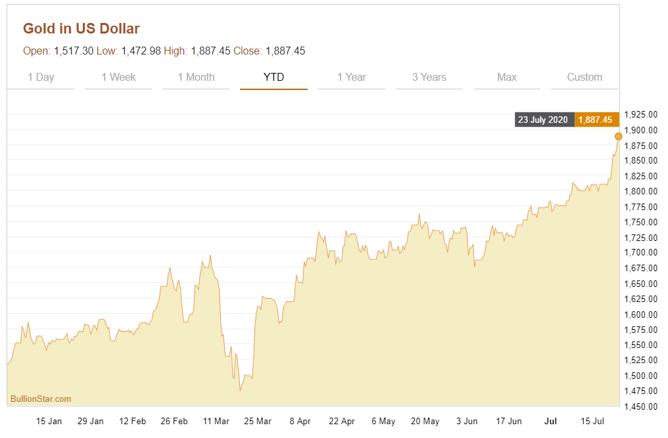The height and width of the screenshot is (438, 668).
Task: Click the 11 Mar axis label
Action: [x=216, y=421]
